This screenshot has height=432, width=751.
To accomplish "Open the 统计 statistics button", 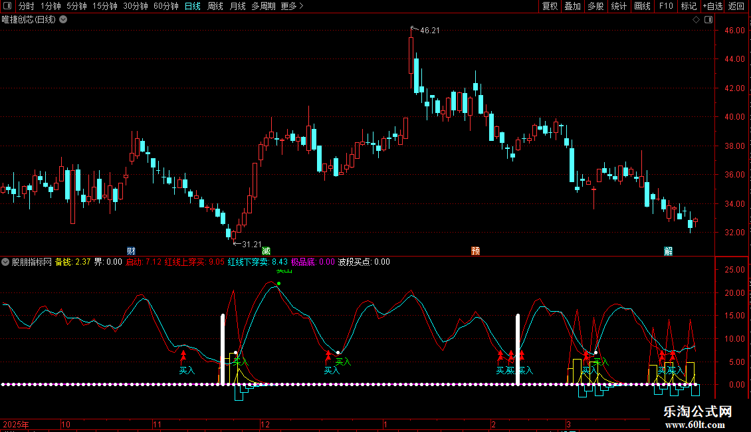I will tap(619, 6).
